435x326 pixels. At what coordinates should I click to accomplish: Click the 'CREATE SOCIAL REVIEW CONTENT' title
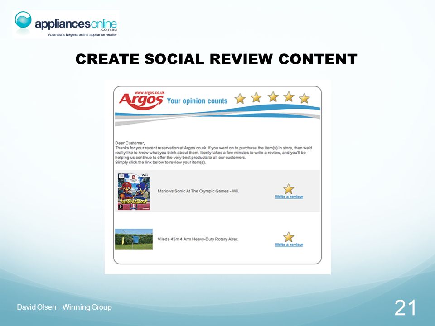coord(217,59)
